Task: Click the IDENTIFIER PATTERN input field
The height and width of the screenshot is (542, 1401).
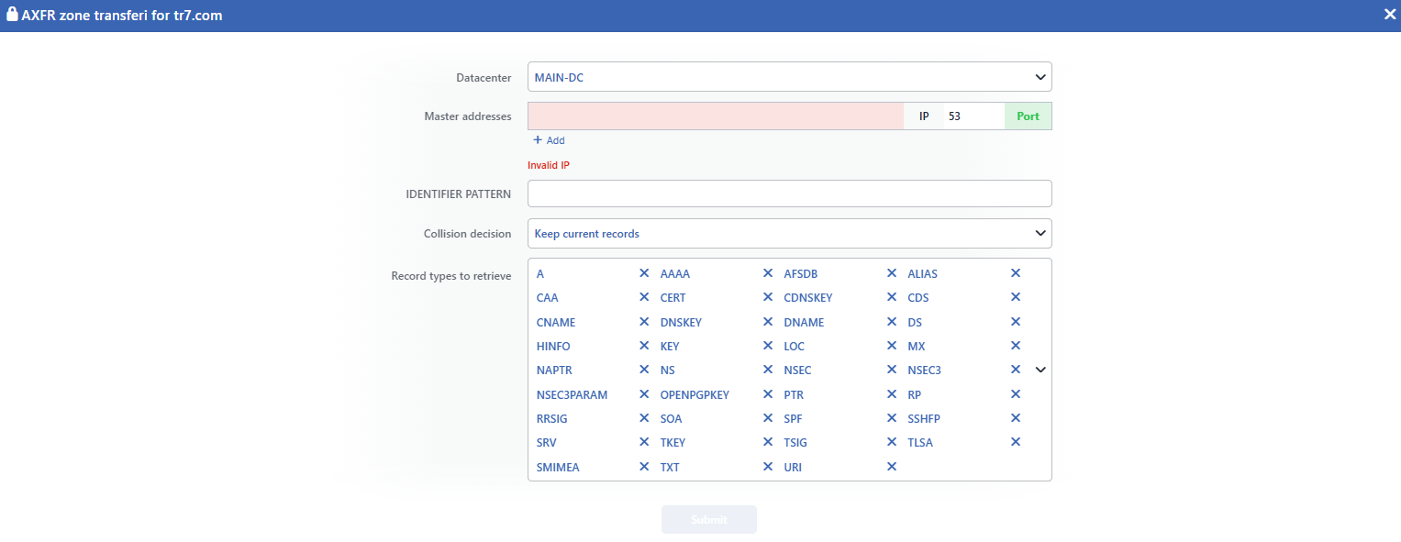Action: pyautogui.click(x=790, y=194)
